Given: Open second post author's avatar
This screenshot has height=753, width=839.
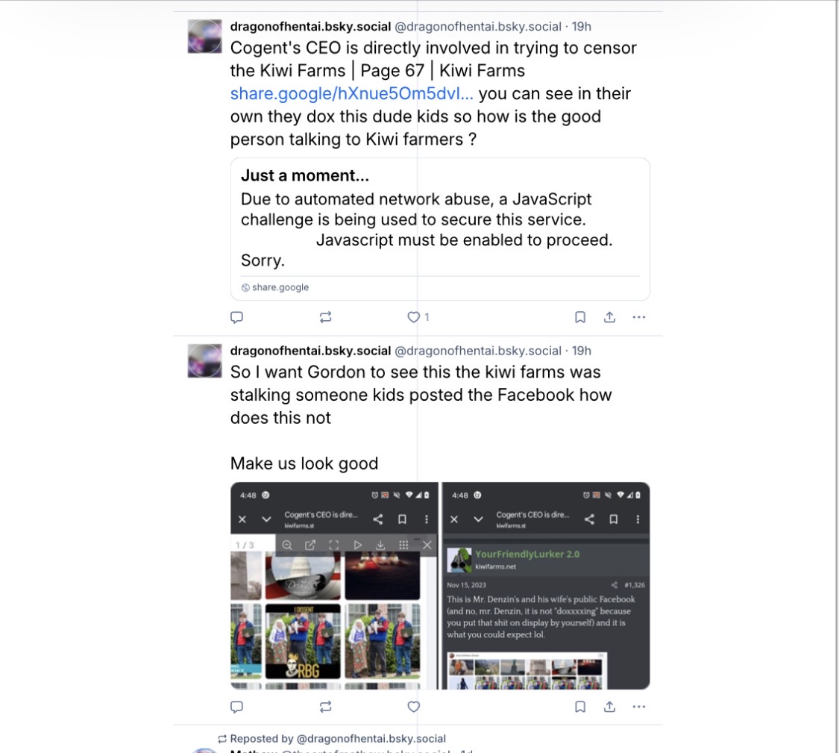Looking at the screenshot, I should [x=204, y=360].
